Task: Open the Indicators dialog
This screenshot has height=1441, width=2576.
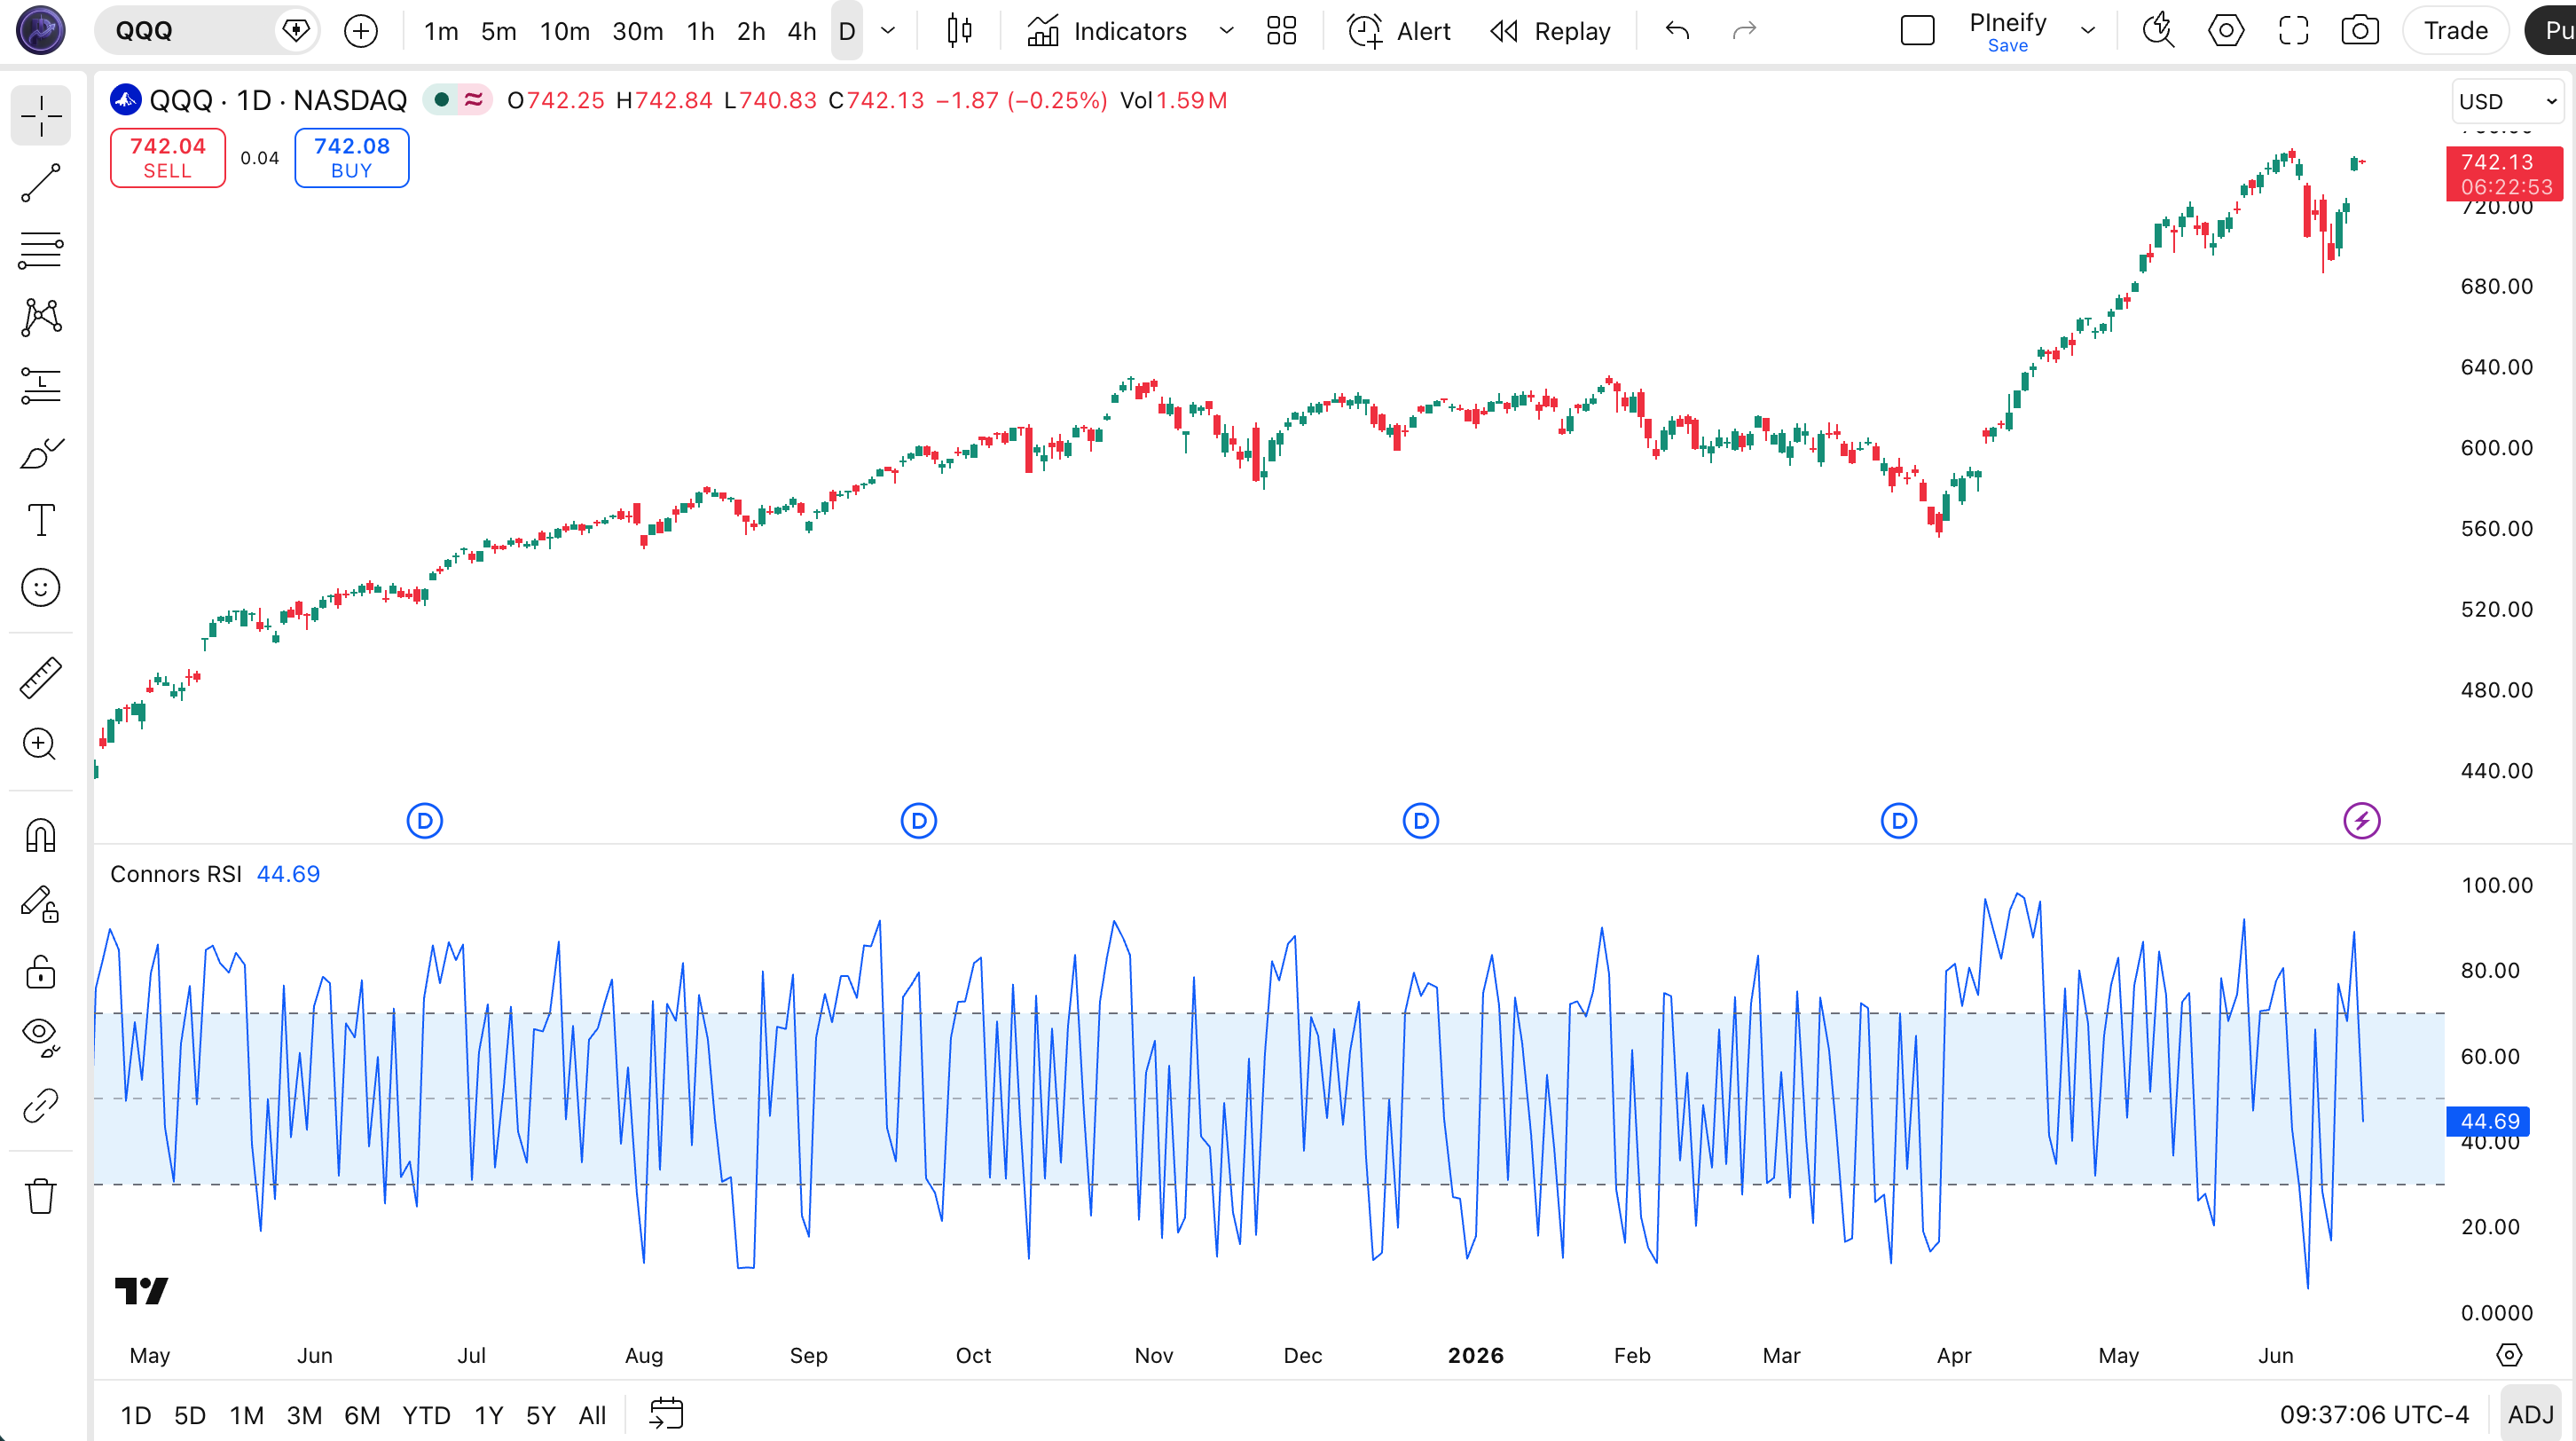Action: pos(1107,31)
